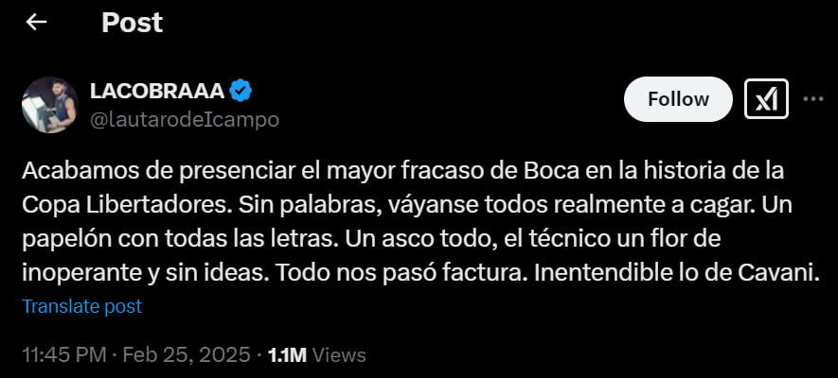Click the word Views beside 1.1M
This screenshot has height=378, width=838.
tap(338, 355)
